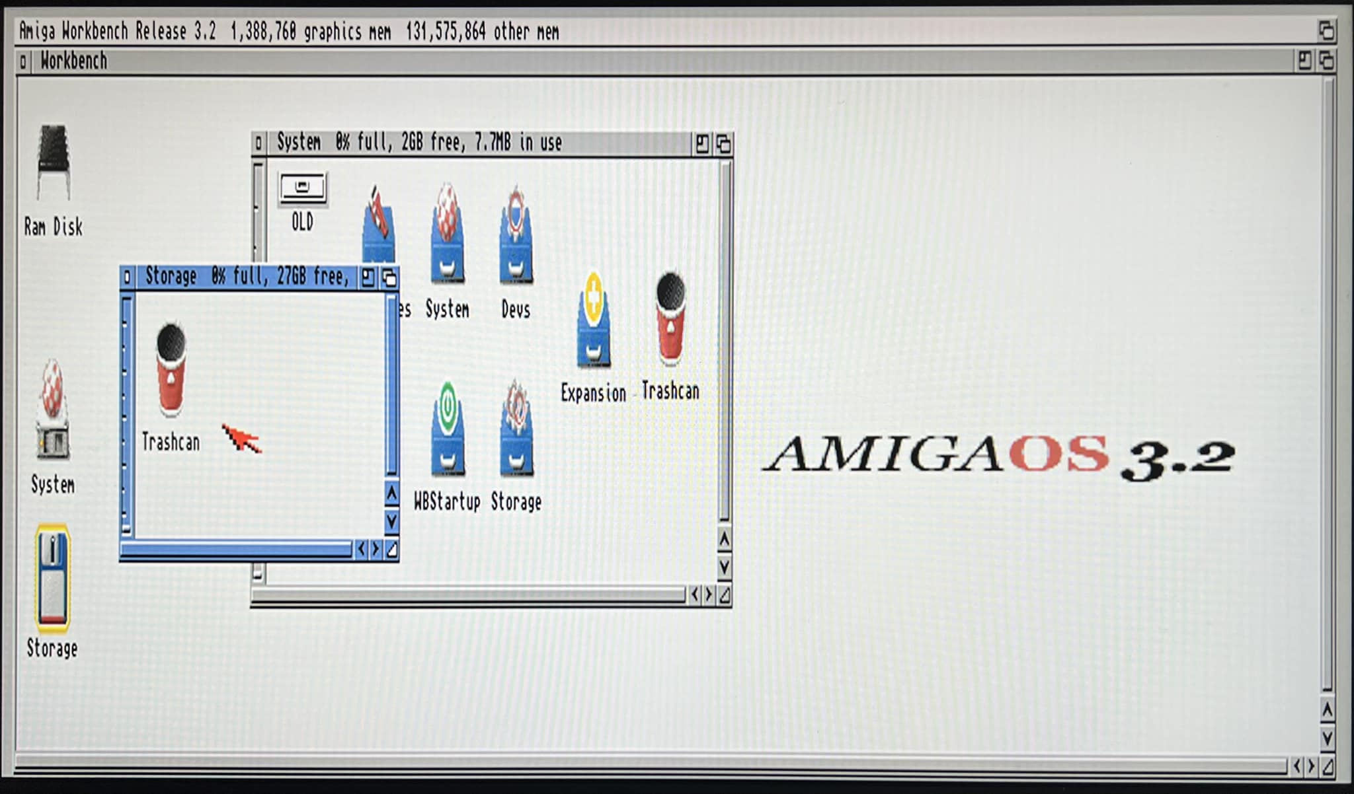1354x794 pixels.
Task: Click the Storage window title bar text
Action: [x=247, y=277]
